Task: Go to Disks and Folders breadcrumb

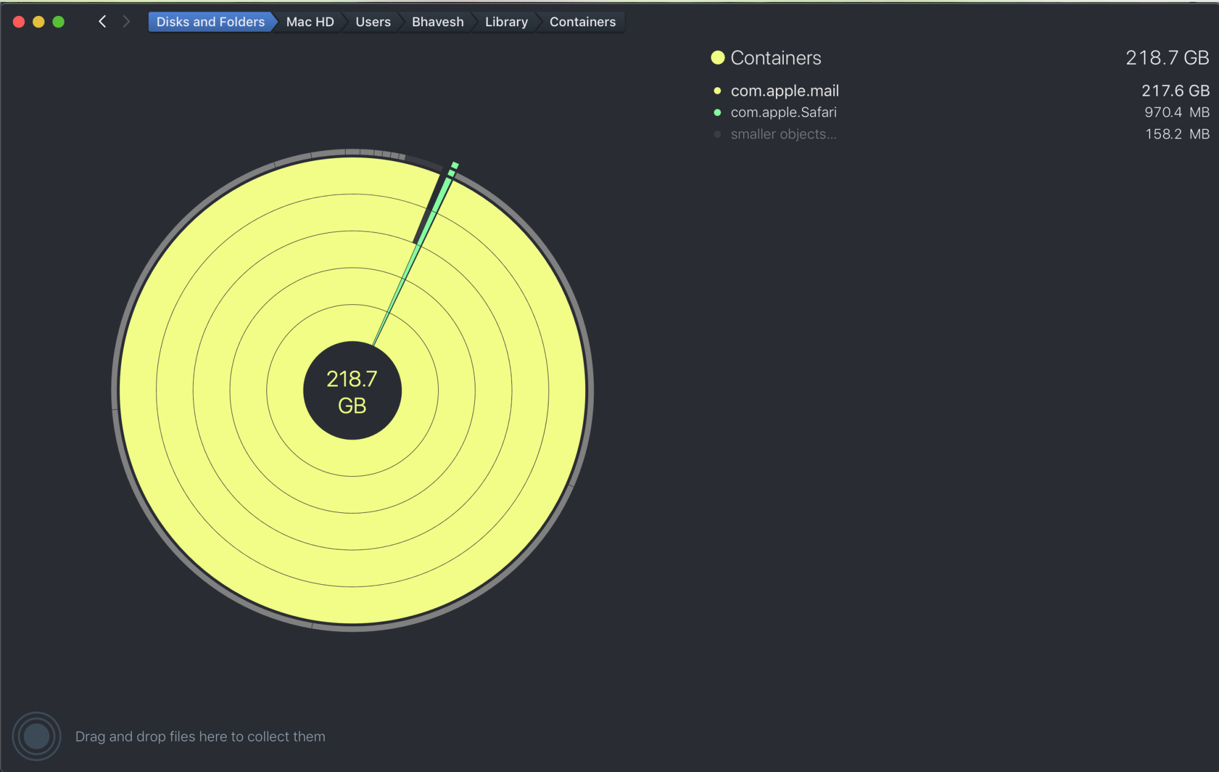Action: point(210,22)
